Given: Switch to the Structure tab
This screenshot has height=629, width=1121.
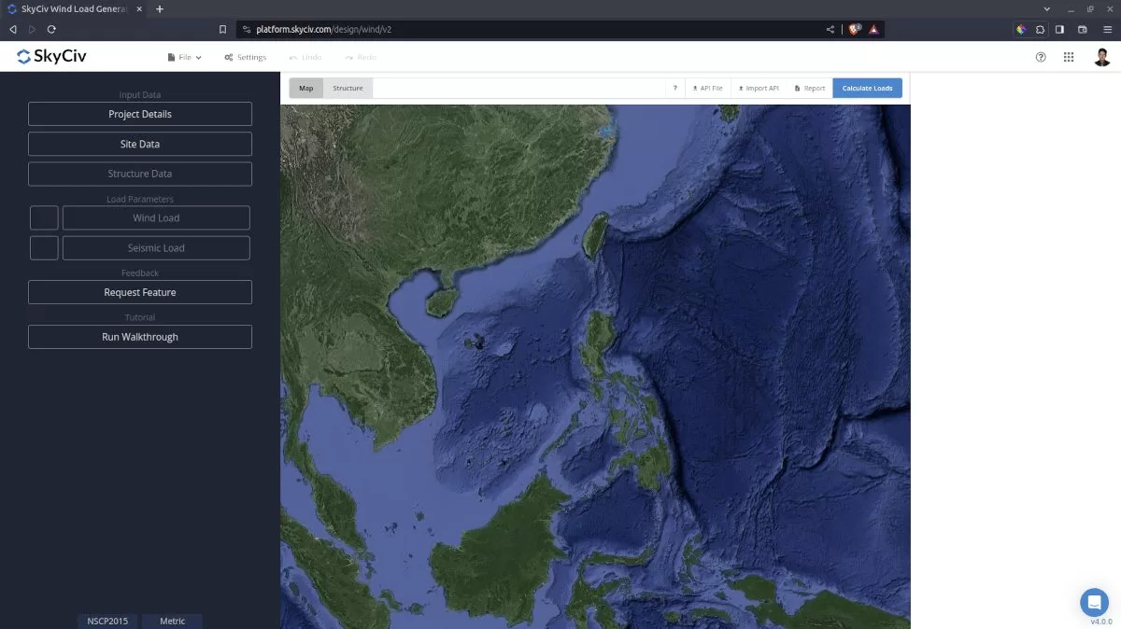Looking at the screenshot, I should (348, 87).
